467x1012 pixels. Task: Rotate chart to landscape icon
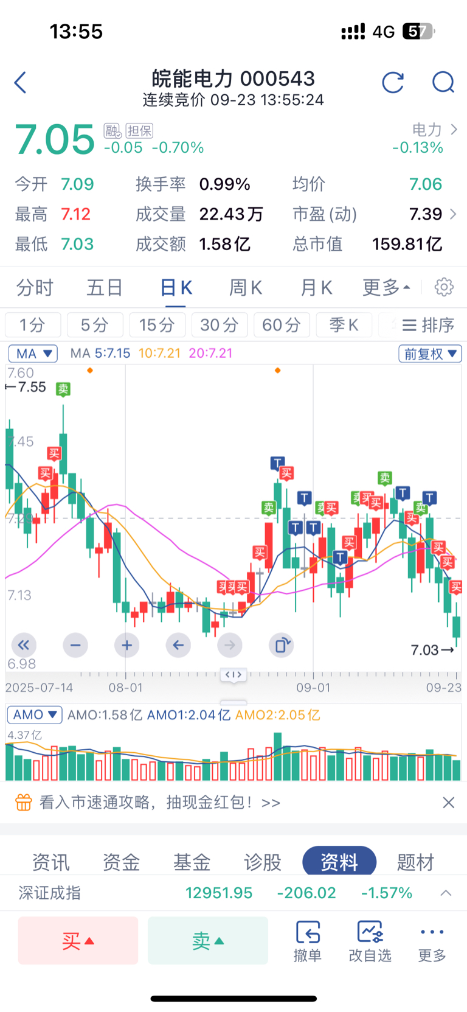click(x=282, y=645)
